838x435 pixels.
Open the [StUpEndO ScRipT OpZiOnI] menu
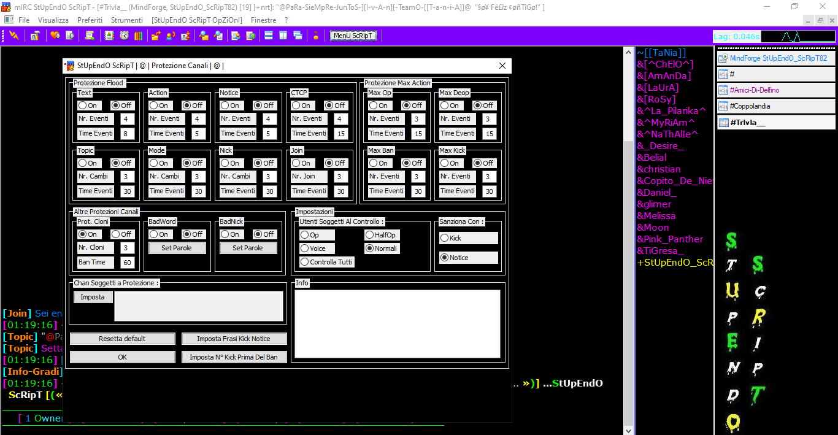click(197, 20)
